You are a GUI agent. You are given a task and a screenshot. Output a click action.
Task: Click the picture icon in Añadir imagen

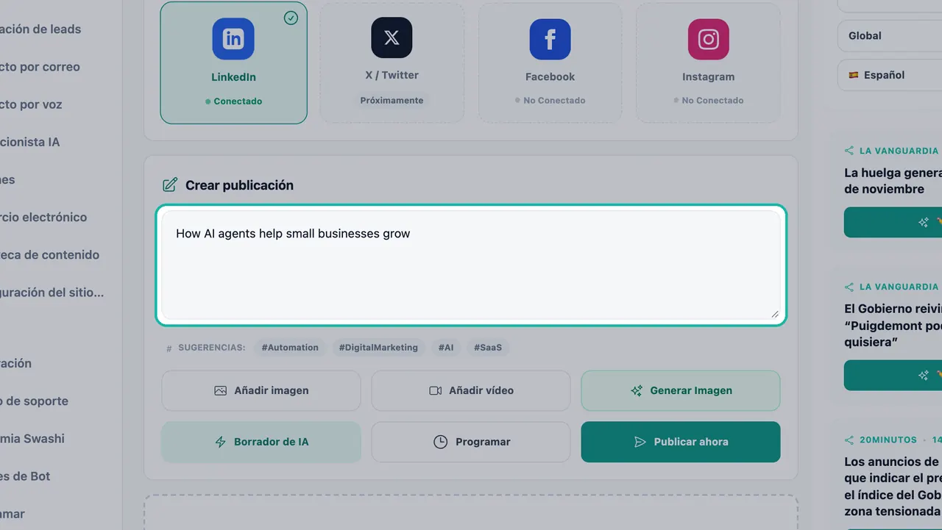[x=220, y=391]
